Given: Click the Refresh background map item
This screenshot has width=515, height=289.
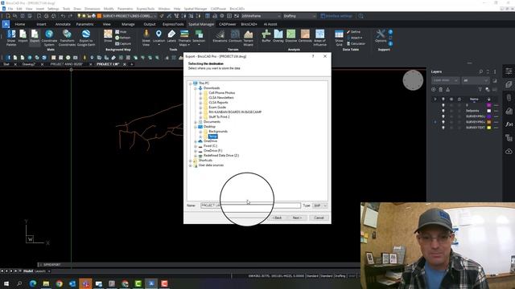Looking at the screenshot, I should pyautogui.click(x=123, y=38).
